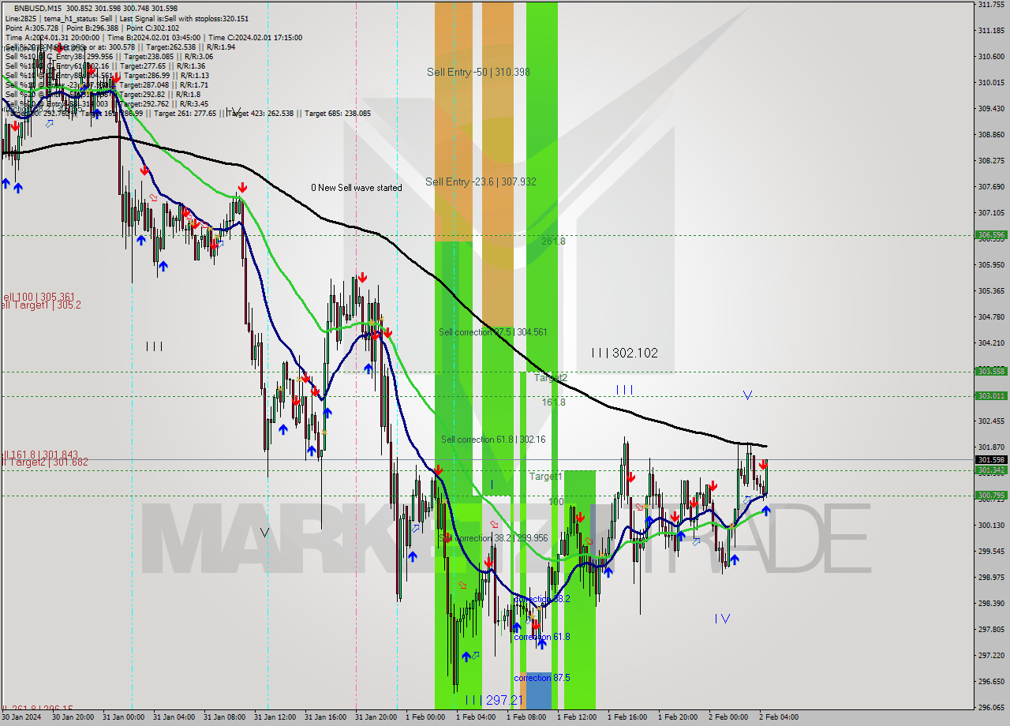
Task: Click the green price tag 301.342
Action: [992, 470]
